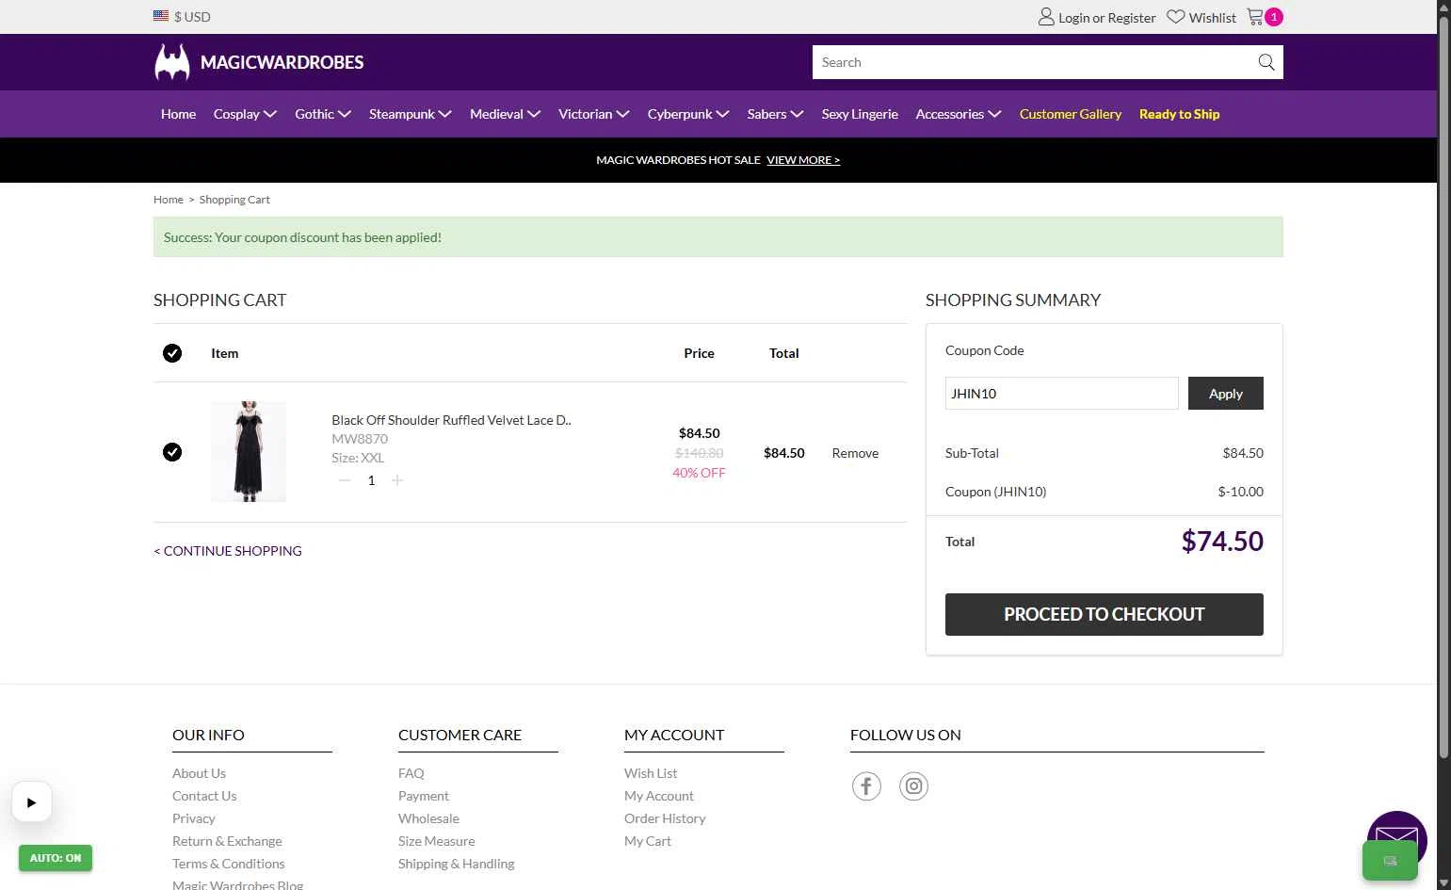
Task: Toggle the AUTO: ON button
Action: click(56, 858)
